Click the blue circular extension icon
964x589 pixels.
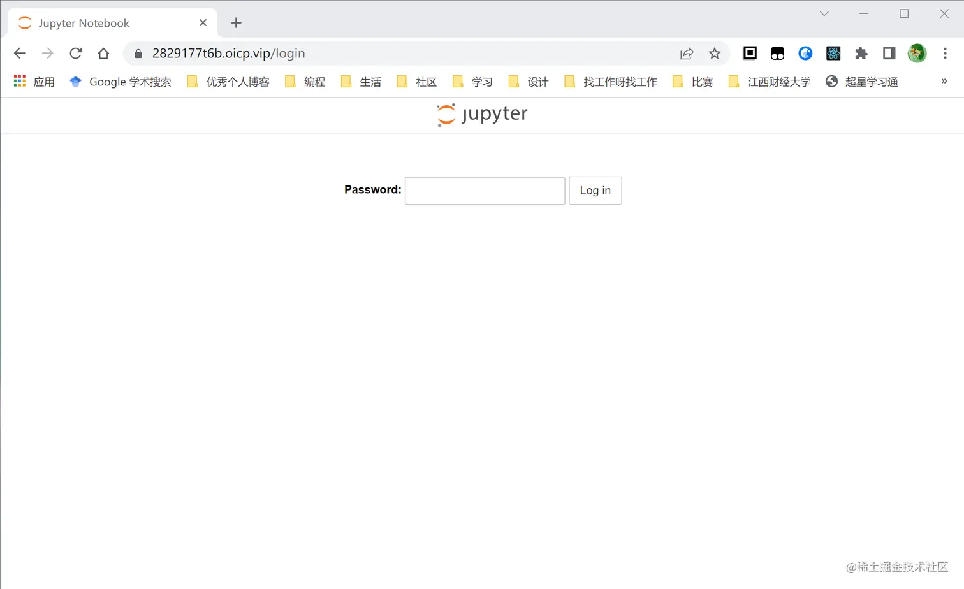[805, 54]
